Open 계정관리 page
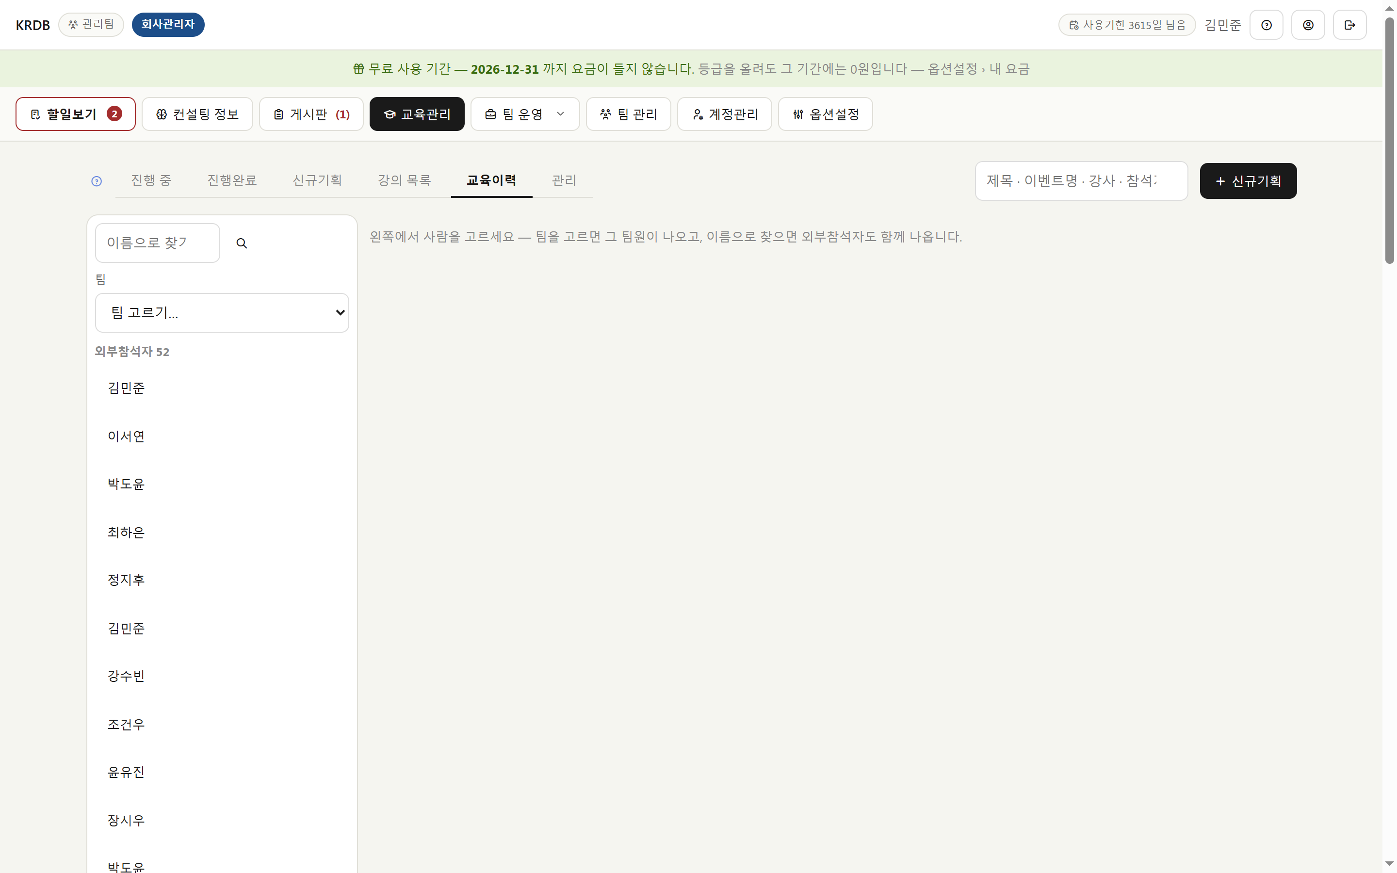1397x873 pixels. click(725, 114)
